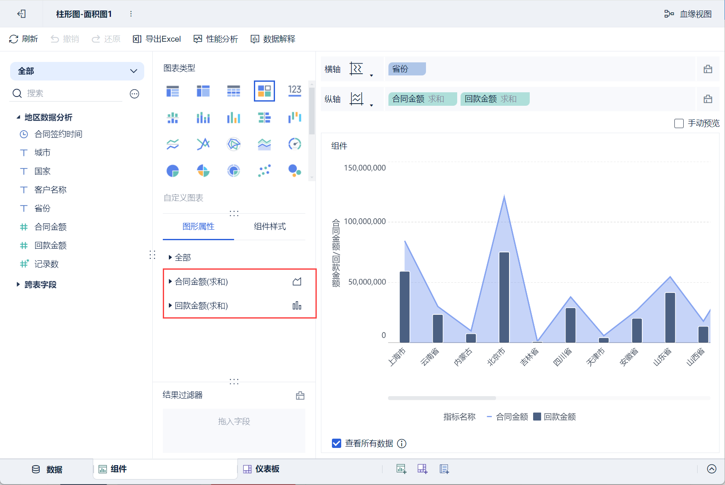
Task: Uncheck the 查看所有数据 checkbox
Action: [337, 443]
